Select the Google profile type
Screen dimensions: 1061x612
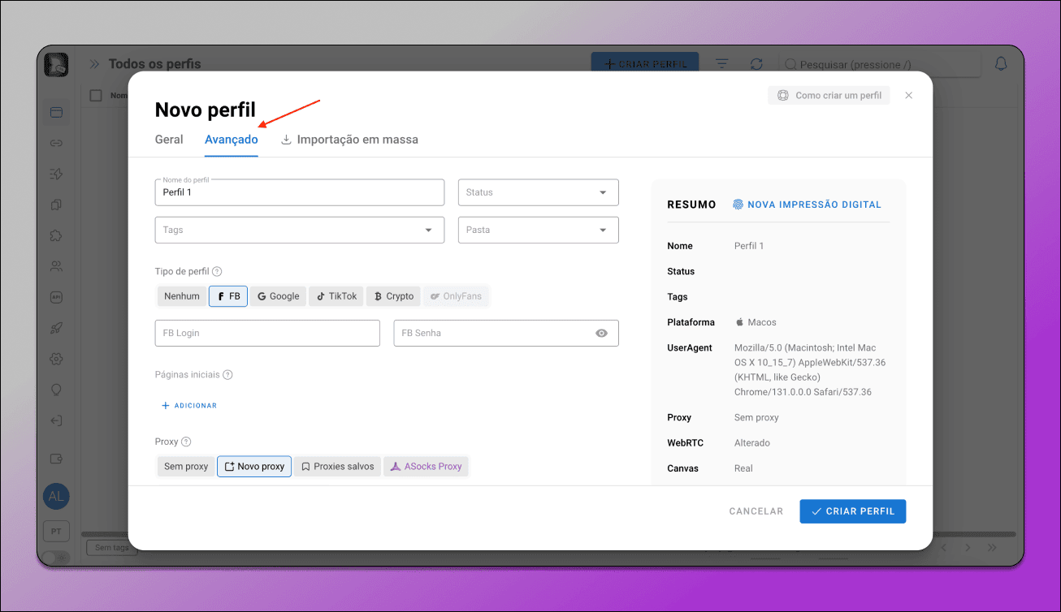279,296
